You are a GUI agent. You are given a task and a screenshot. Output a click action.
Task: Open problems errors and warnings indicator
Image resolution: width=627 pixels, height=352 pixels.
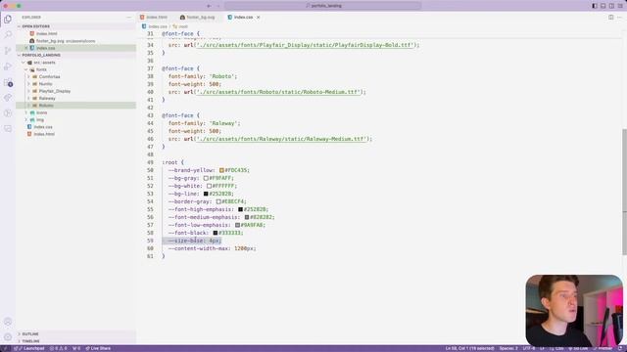(59, 348)
